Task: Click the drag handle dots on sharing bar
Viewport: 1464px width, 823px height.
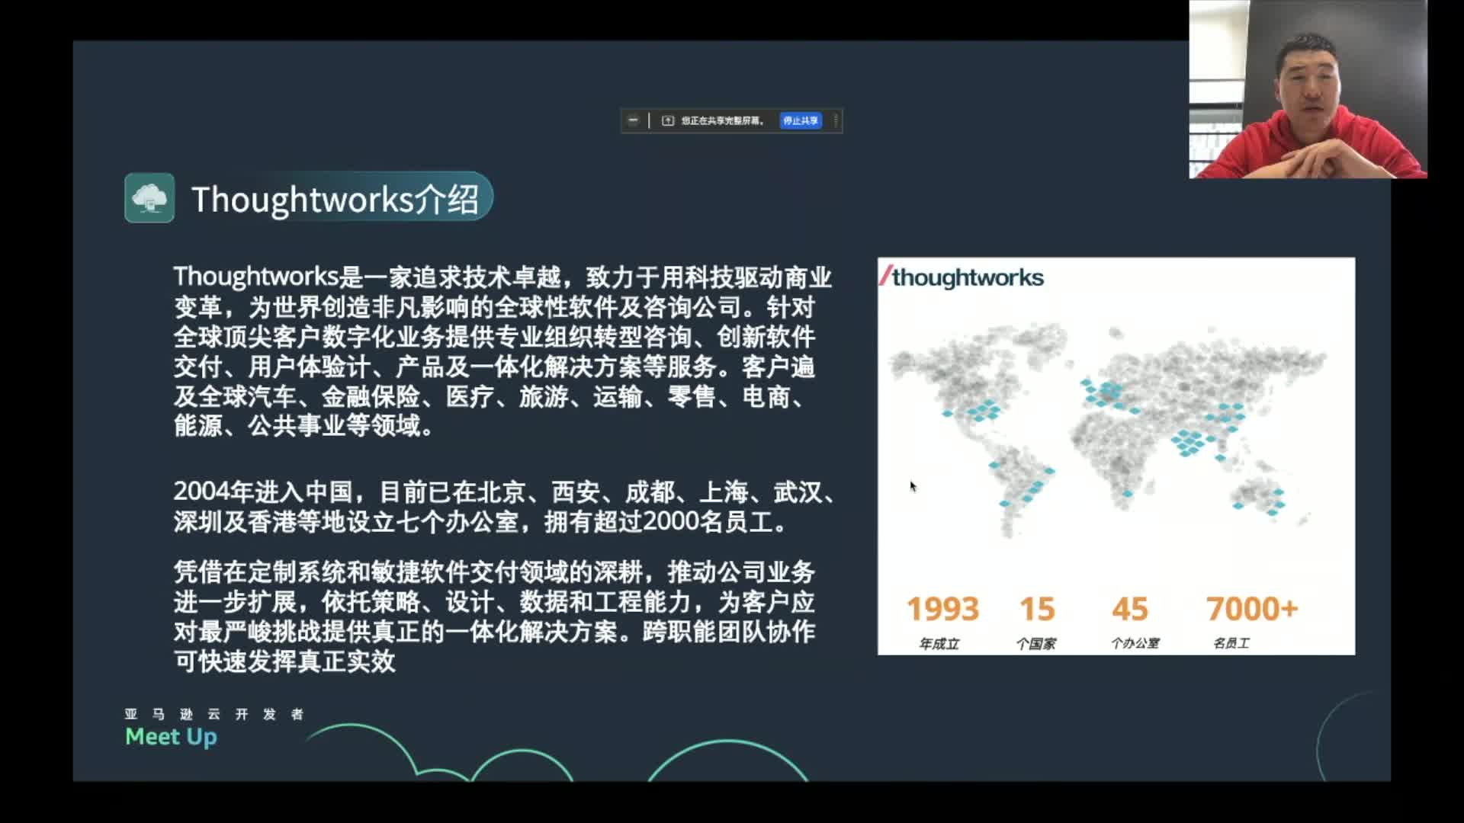Action: tap(836, 120)
